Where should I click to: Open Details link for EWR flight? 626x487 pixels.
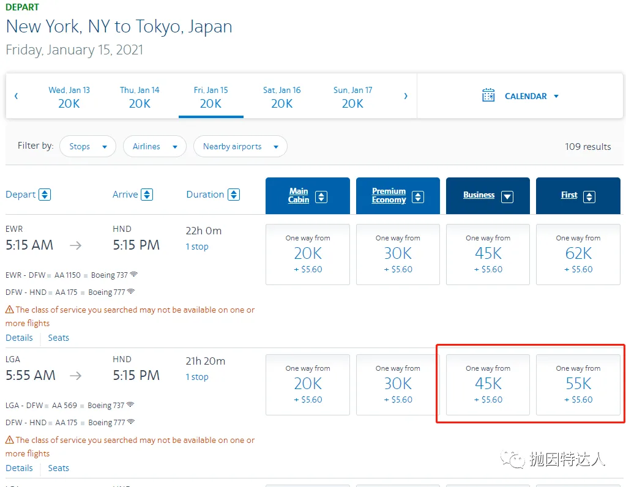[19, 338]
